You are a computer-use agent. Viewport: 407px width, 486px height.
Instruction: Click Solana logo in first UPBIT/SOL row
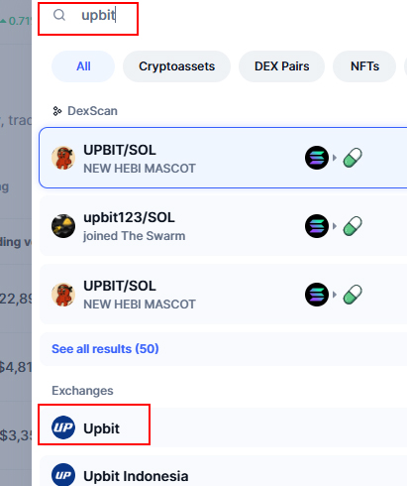(x=317, y=158)
